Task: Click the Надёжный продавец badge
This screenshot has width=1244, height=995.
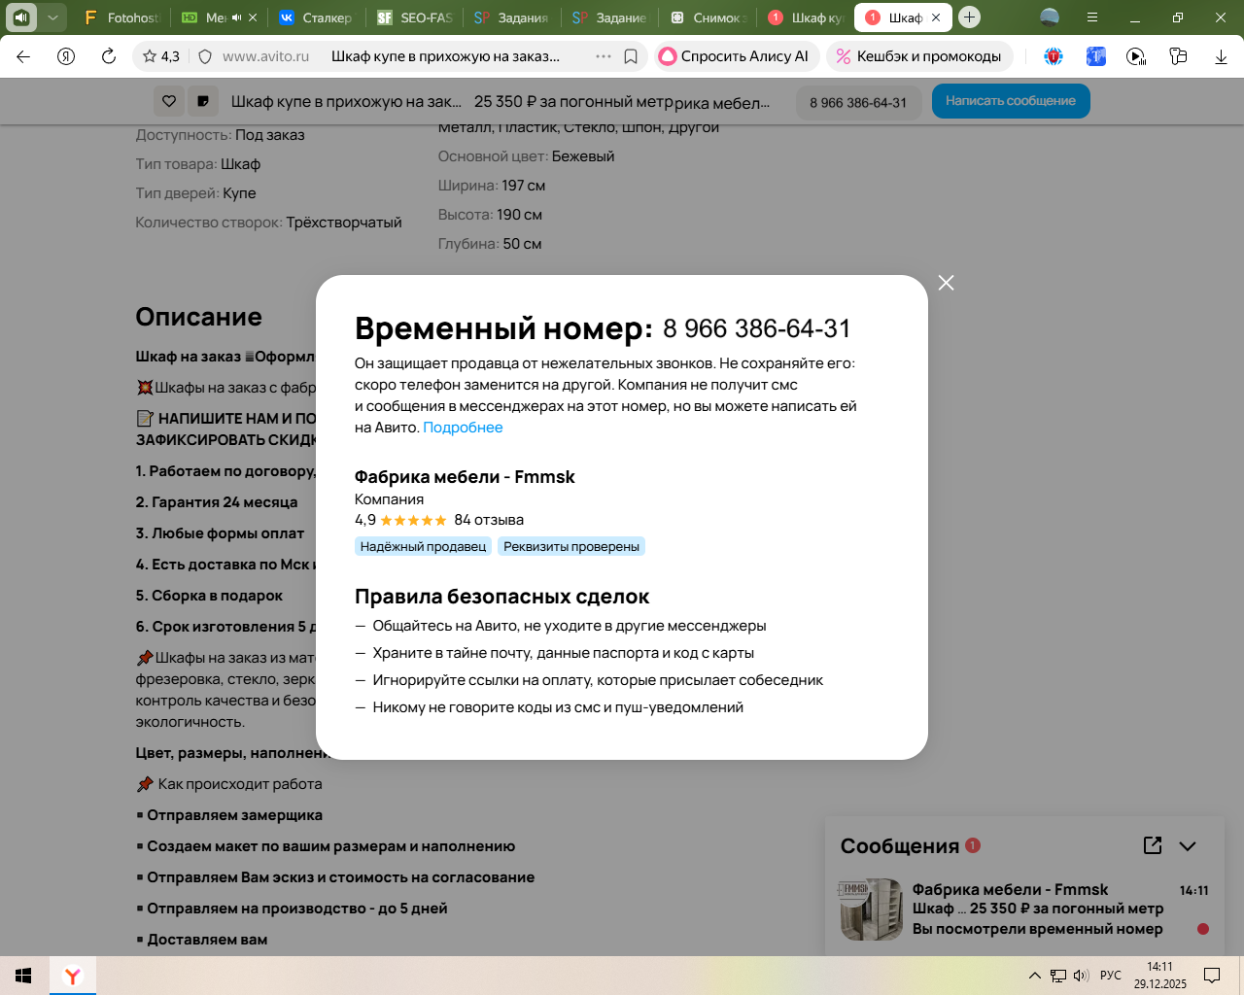Action: pyautogui.click(x=423, y=546)
